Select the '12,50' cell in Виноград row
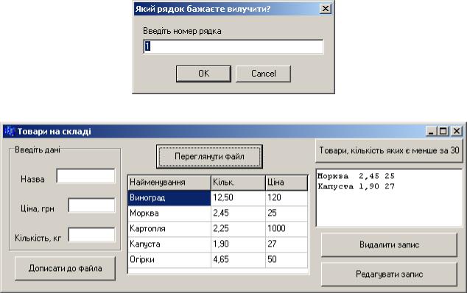The height and width of the screenshot is (293, 467). point(238,198)
